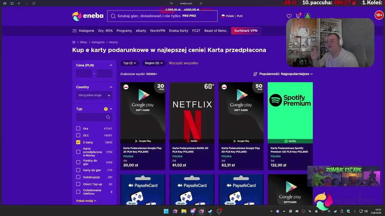Collapse the Country filter section
The image size is (385, 216).
[111, 87]
